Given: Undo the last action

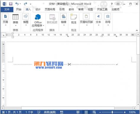Looking at the screenshot, I should click(17, 4).
